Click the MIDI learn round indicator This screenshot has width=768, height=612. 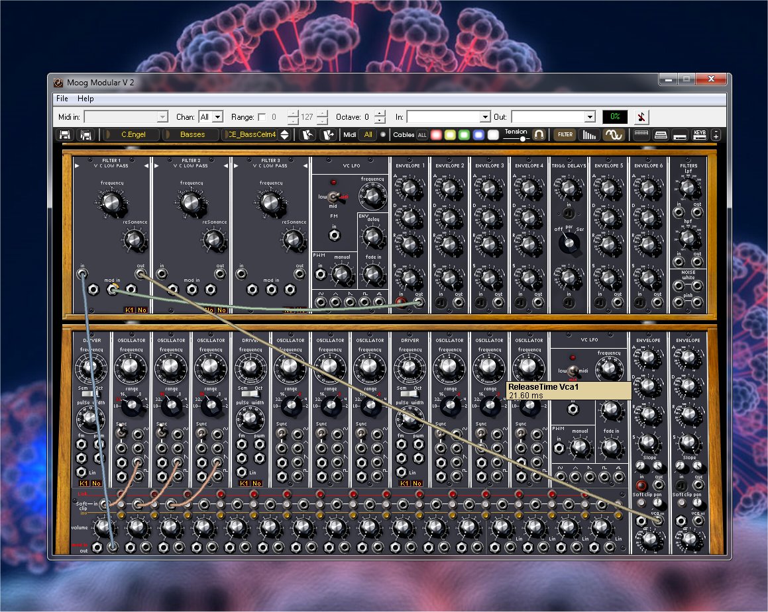point(383,134)
